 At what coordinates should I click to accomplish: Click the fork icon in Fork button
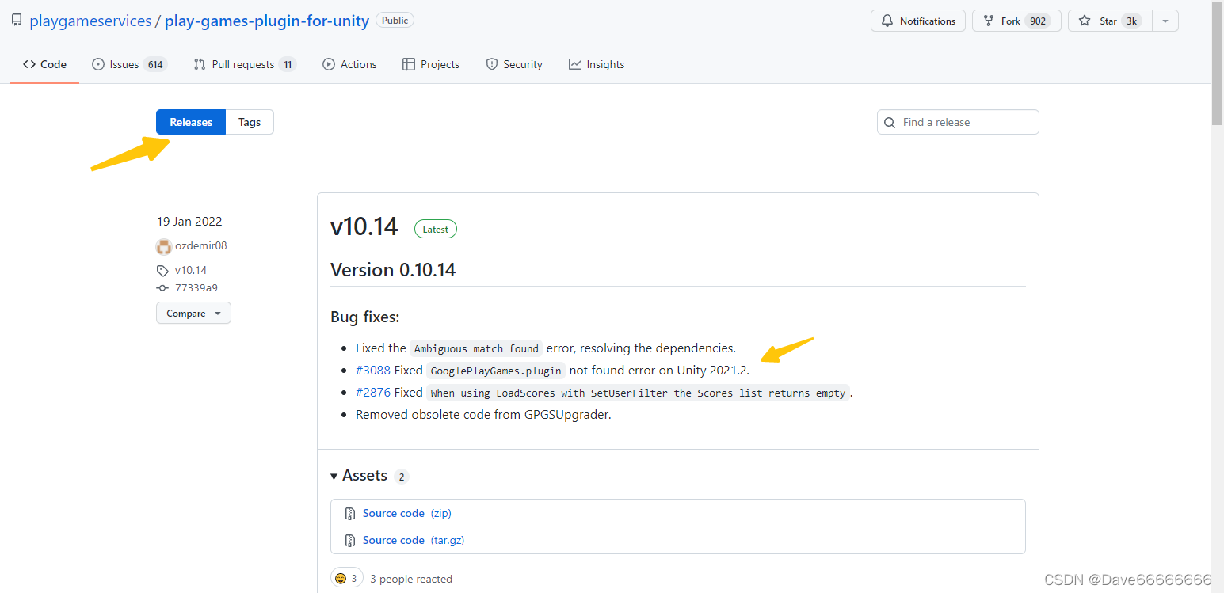(989, 21)
